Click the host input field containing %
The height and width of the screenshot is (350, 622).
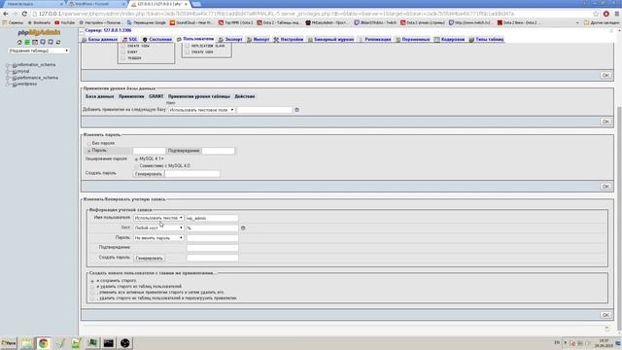pos(212,228)
